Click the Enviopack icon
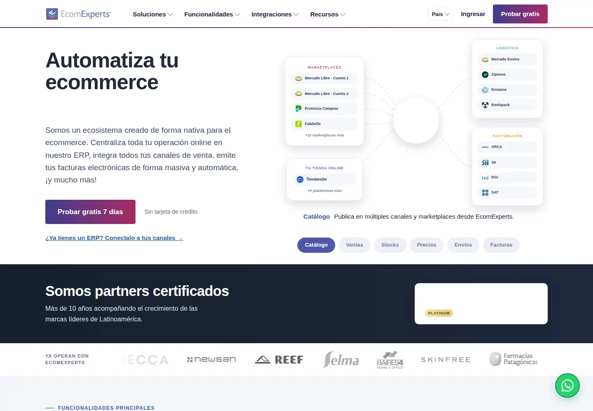593x411 pixels. tap(485, 105)
